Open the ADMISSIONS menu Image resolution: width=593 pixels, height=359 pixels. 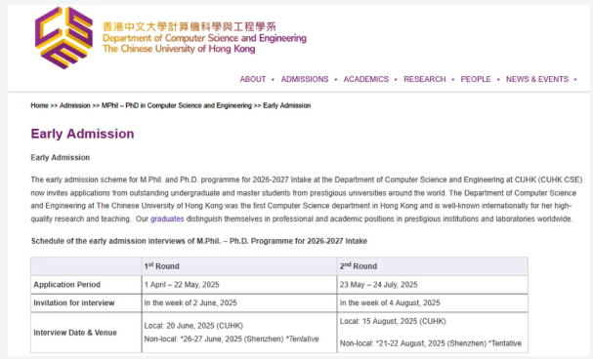click(305, 79)
